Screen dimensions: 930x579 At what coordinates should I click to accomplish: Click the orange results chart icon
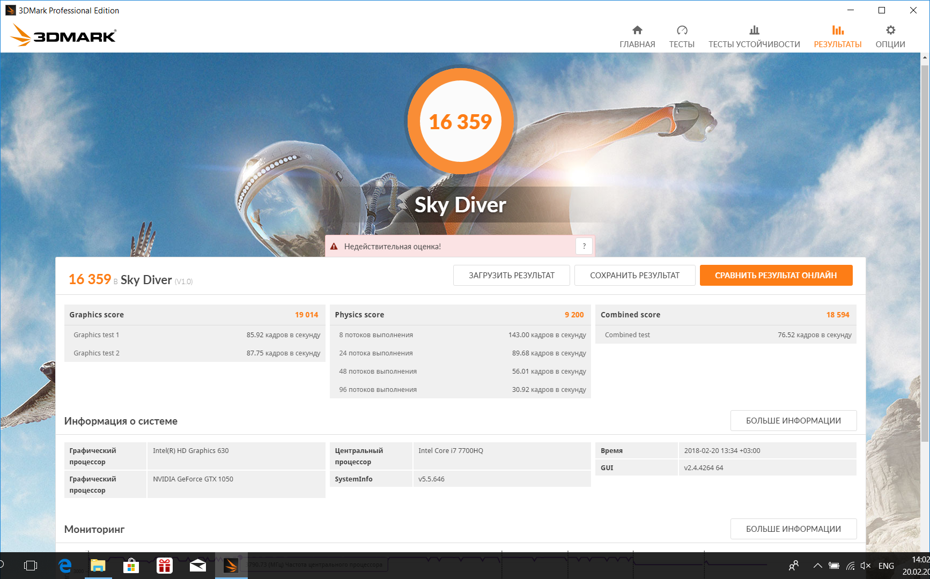tap(838, 30)
